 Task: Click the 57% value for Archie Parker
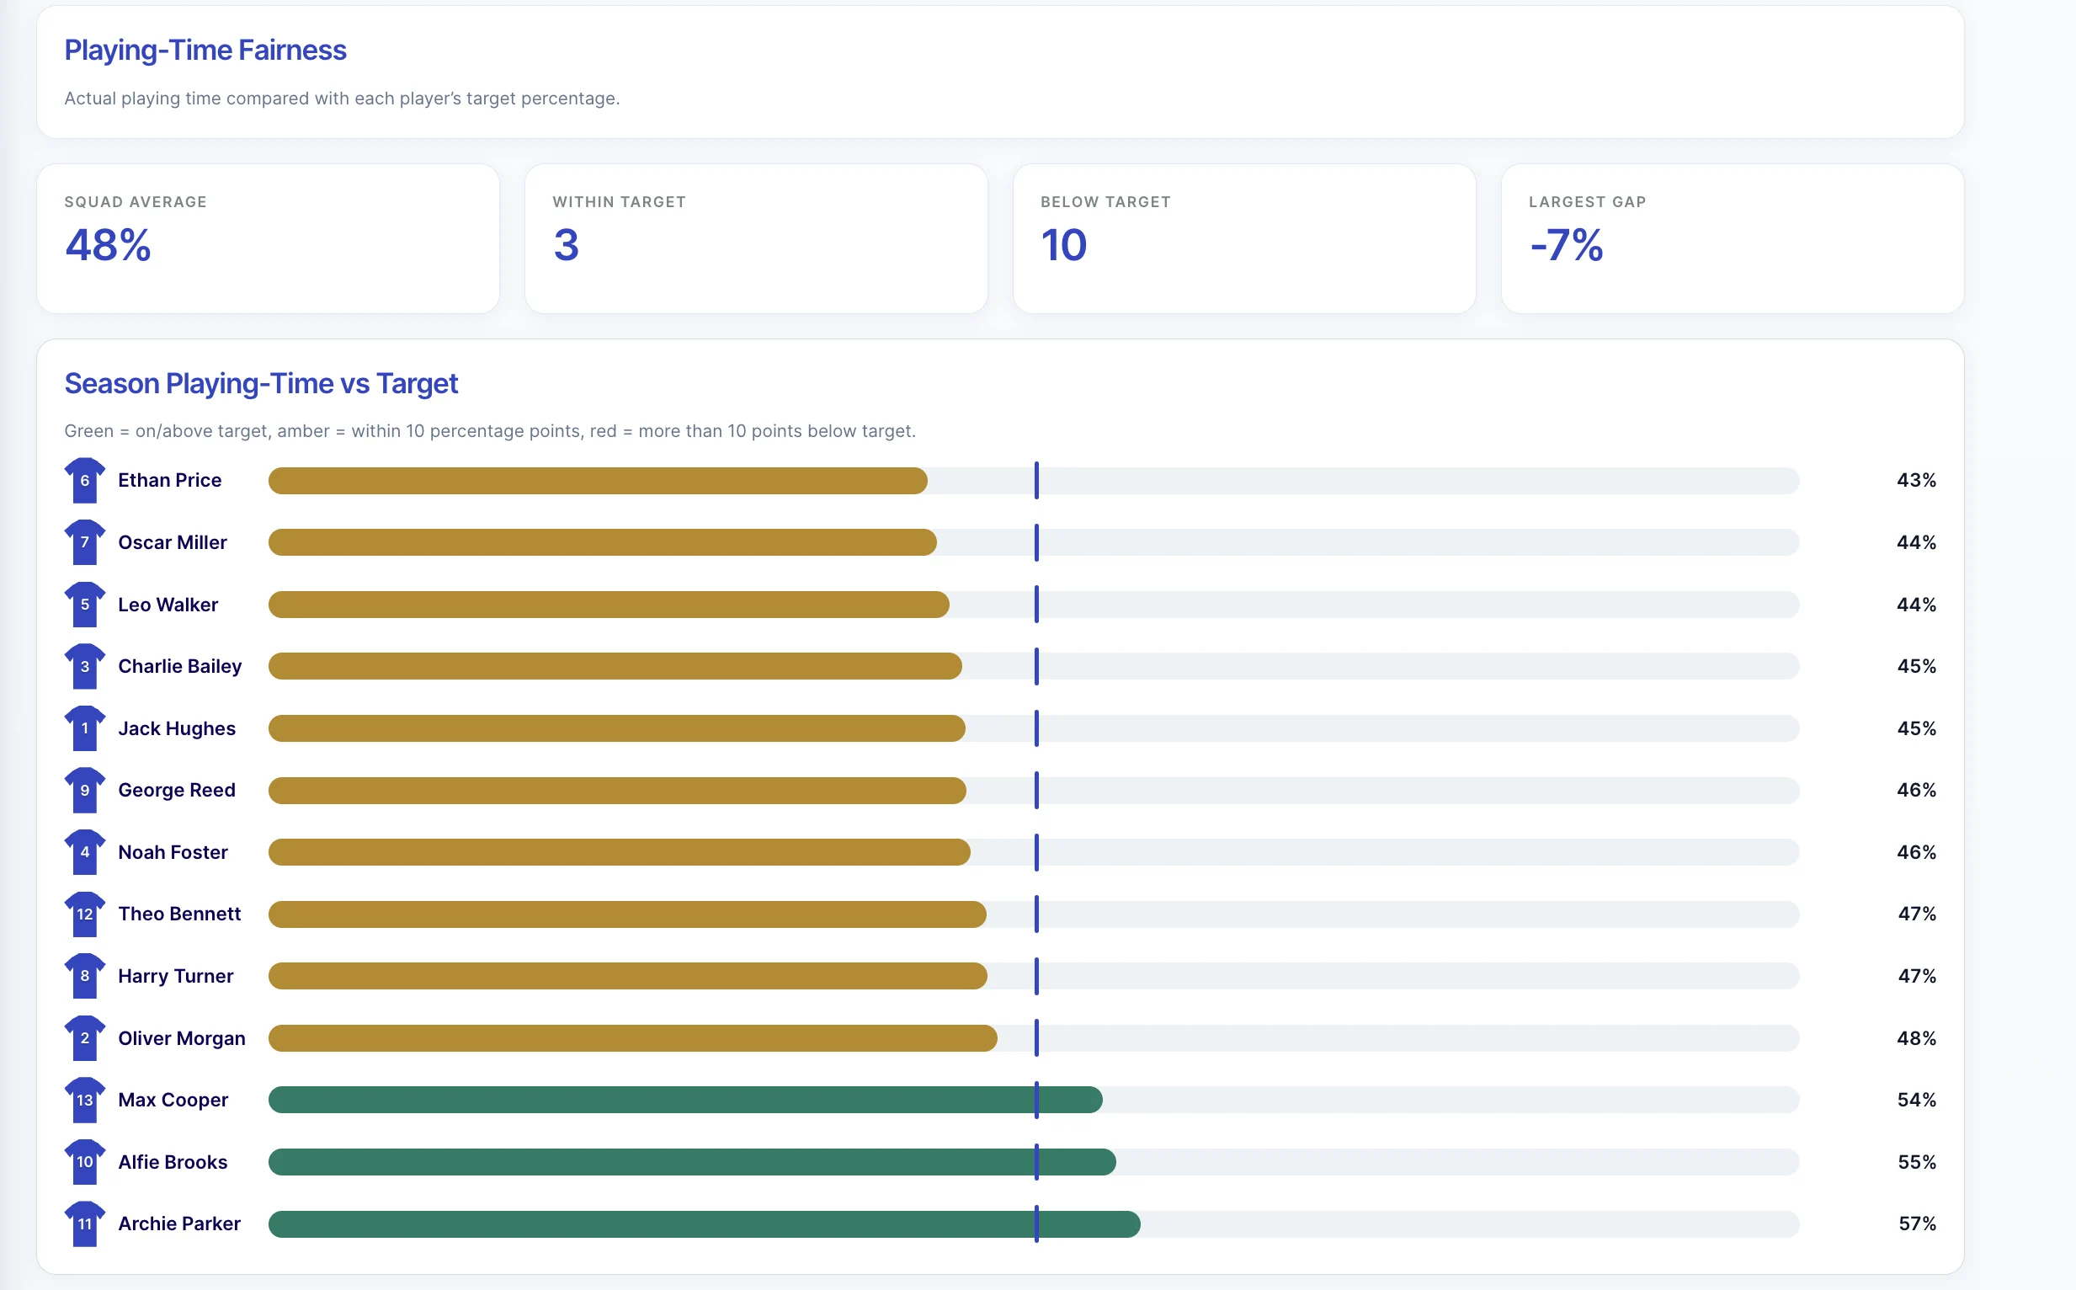[x=1918, y=1224]
